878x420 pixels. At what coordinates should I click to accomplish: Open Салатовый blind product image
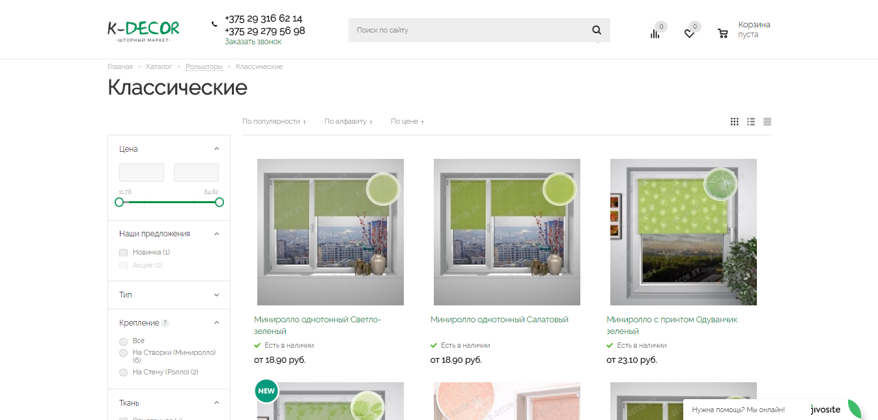pos(507,232)
